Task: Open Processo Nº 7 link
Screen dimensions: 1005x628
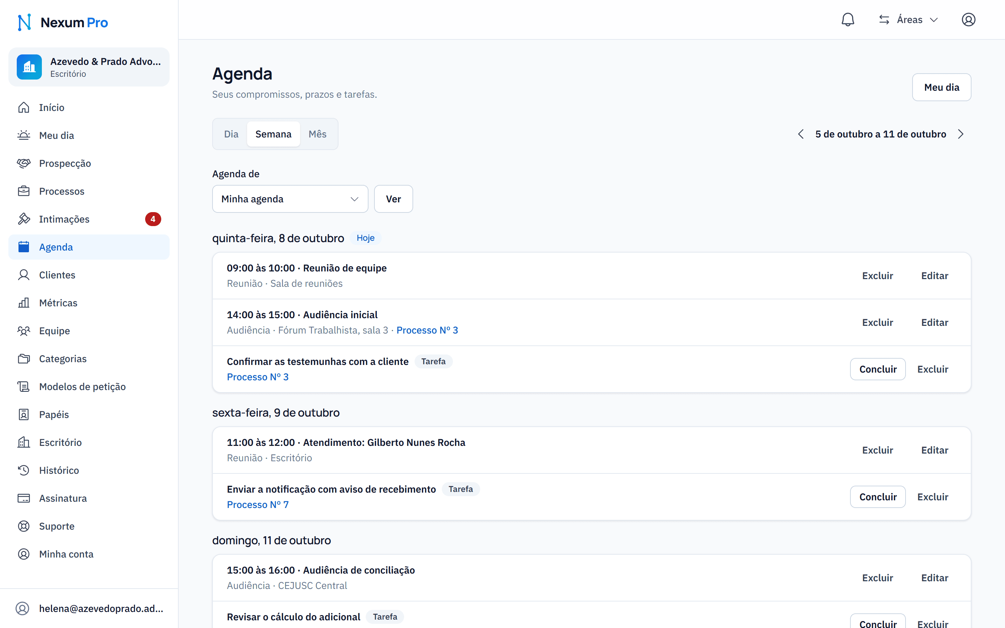Action: (258, 504)
